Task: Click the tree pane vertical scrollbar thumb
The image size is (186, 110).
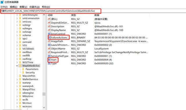Action: coord(44,94)
